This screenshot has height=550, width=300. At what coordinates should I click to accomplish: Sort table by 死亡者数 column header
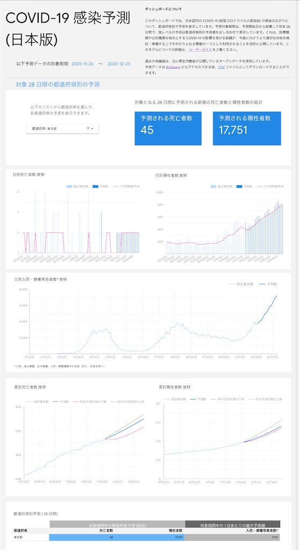(106, 531)
